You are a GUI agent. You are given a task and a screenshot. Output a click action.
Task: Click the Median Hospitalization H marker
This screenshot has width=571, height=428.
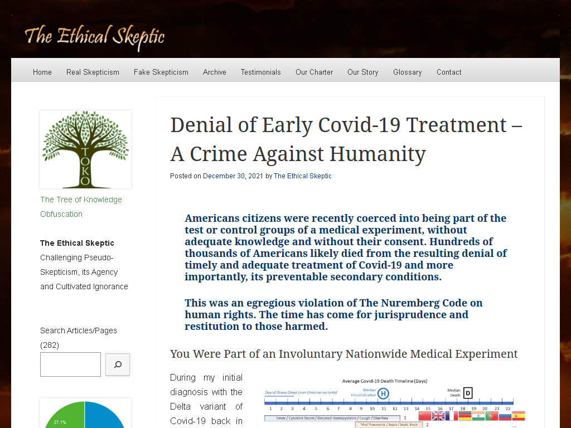[383, 393]
